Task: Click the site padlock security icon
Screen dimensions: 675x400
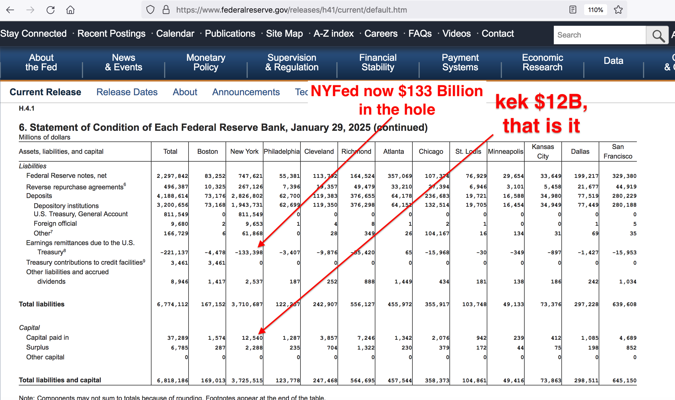Action: coord(166,10)
